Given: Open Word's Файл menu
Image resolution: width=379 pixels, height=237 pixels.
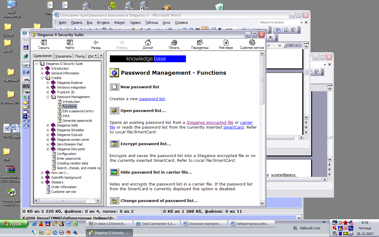Looking at the screenshot, I should click(62, 23).
